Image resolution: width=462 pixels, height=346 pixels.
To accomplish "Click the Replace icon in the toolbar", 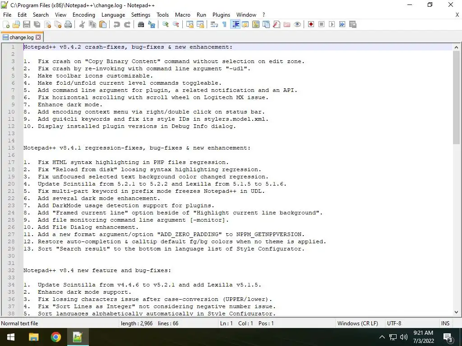I will [152, 24].
